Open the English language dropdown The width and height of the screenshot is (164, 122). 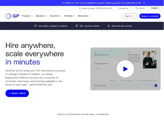[x=155, y=8]
